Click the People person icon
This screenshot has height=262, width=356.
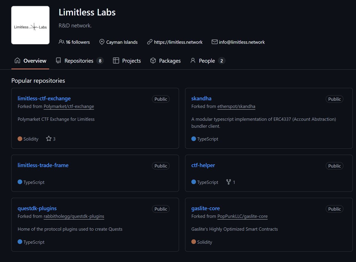point(193,61)
